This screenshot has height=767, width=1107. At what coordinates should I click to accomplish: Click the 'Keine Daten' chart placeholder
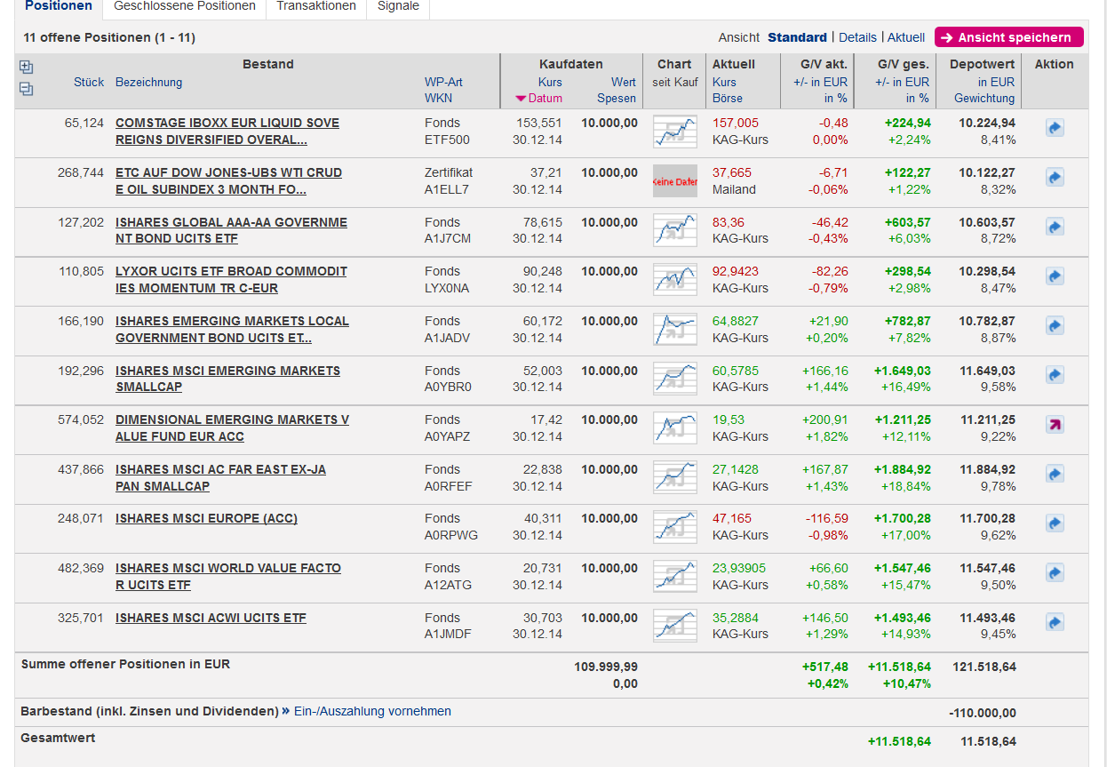[x=674, y=180]
